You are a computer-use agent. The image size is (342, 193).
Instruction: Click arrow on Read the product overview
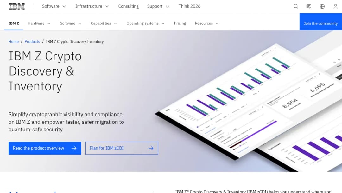pos(74,148)
